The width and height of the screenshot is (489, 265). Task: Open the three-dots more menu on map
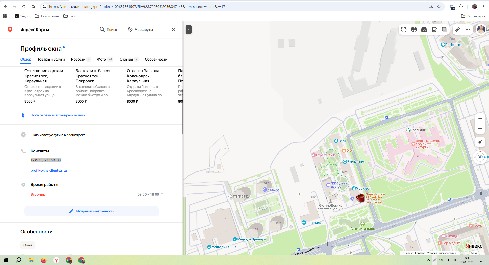(x=468, y=30)
